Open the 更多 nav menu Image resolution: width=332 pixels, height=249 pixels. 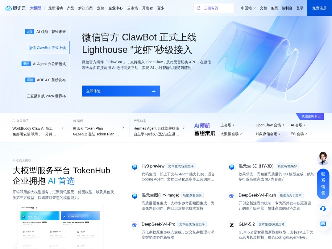pos(161,8)
